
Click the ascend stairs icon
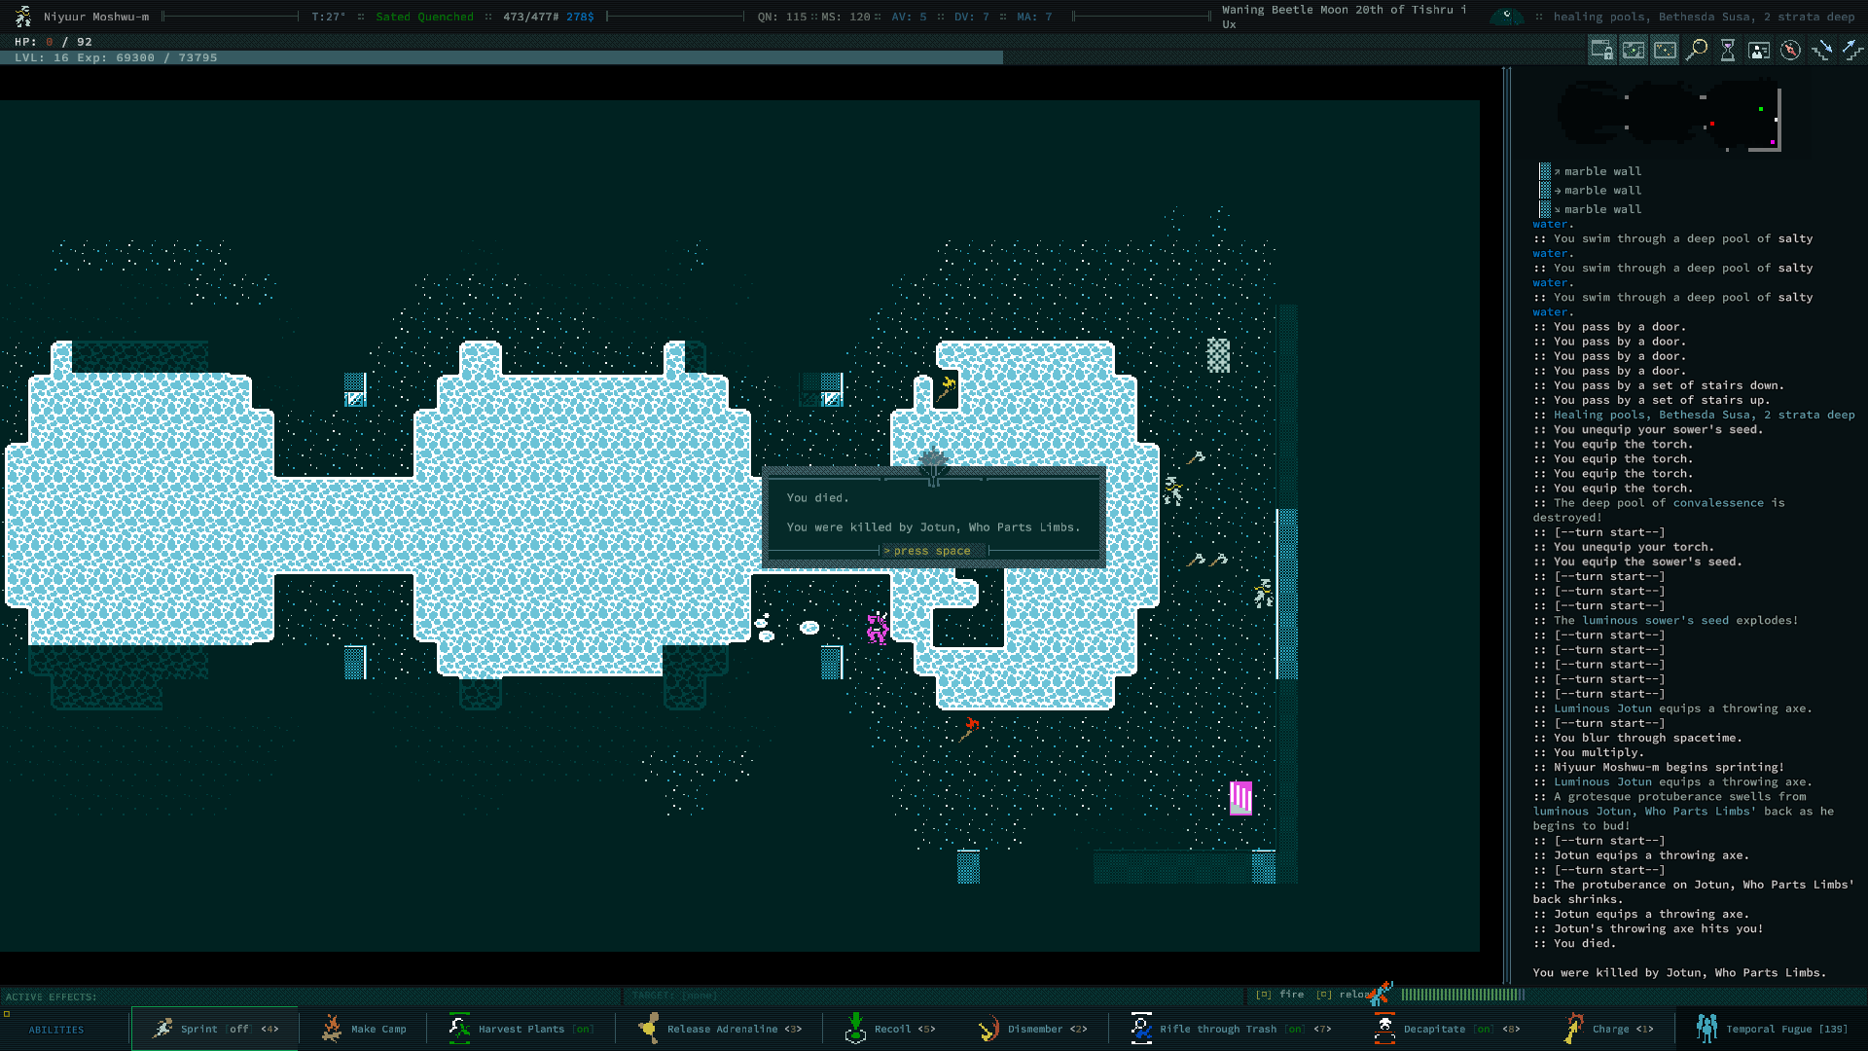(1852, 50)
